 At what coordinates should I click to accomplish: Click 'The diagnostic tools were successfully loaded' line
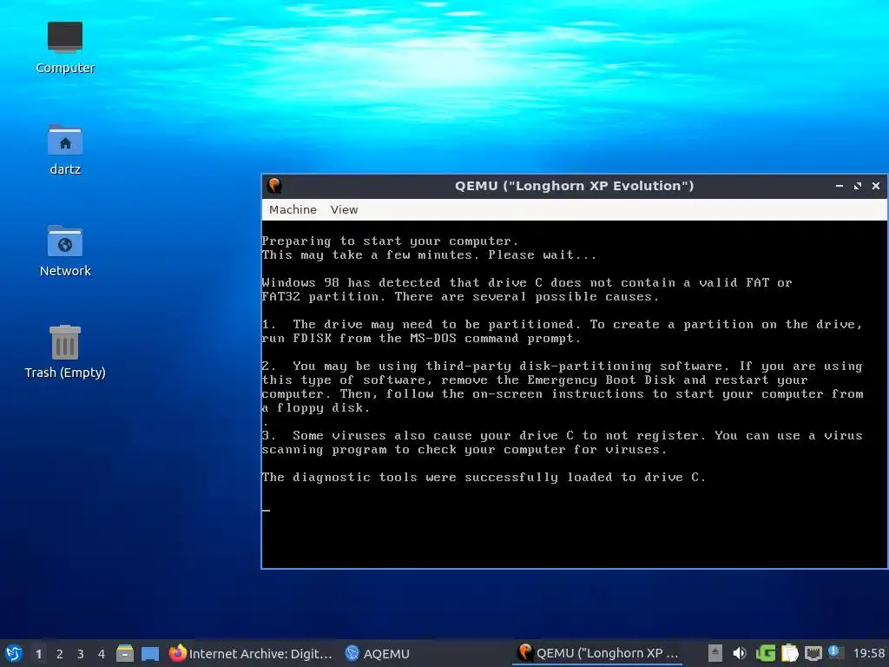tap(483, 478)
